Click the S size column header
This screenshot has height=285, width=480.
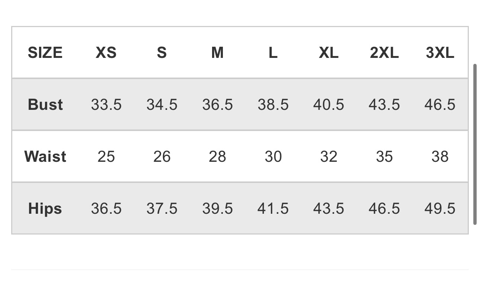point(161,53)
